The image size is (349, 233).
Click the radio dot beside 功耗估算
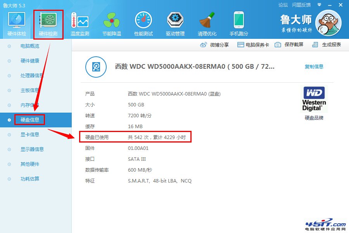(9, 179)
